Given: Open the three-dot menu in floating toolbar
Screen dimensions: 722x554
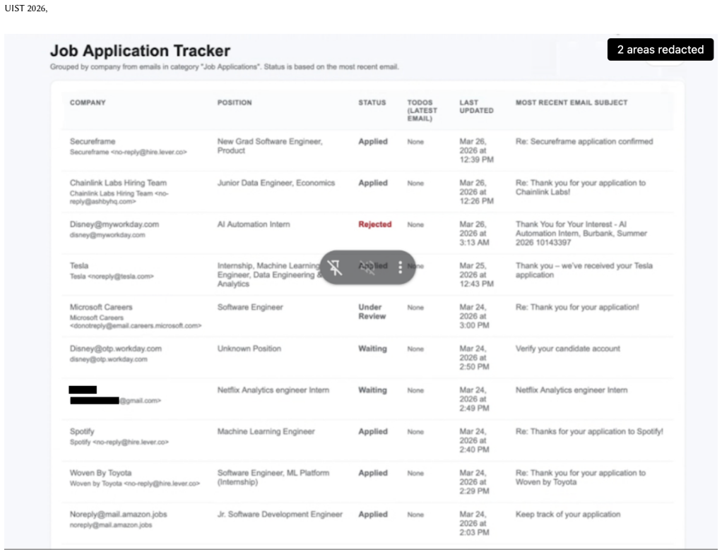Looking at the screenshot, I should [400, 267].
